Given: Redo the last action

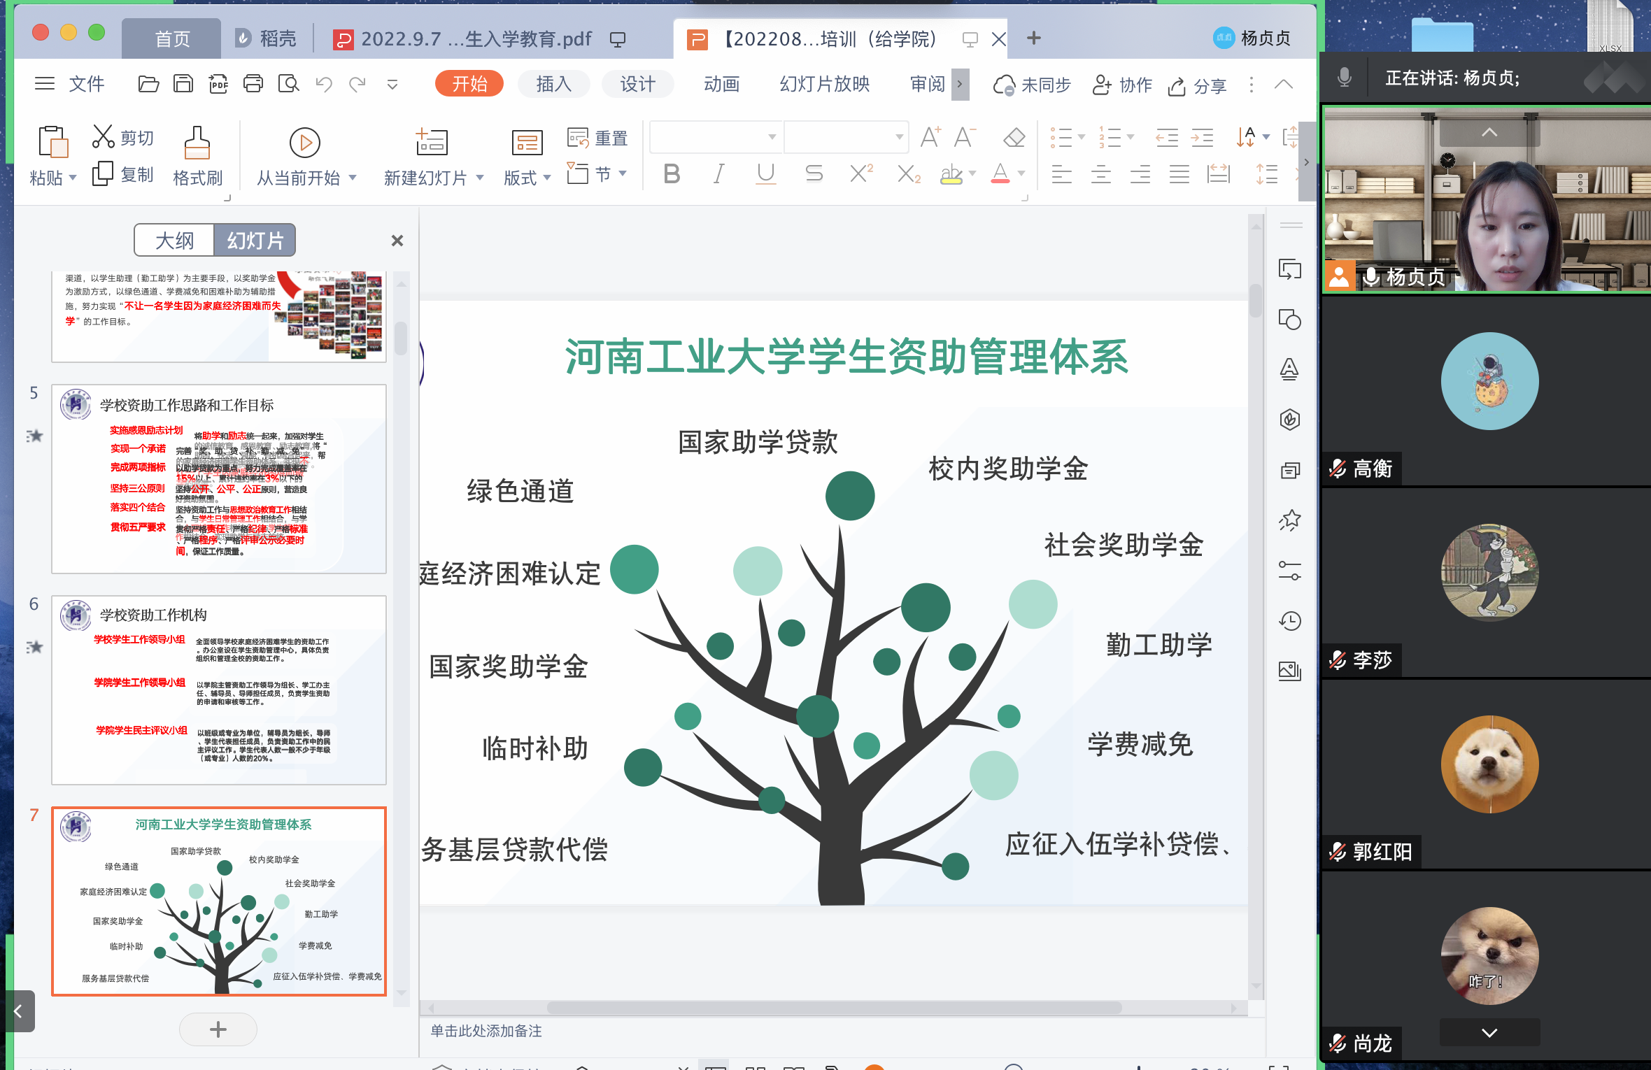Looking at the screenshot, I should pyautogui.click(x=357, y=85).
